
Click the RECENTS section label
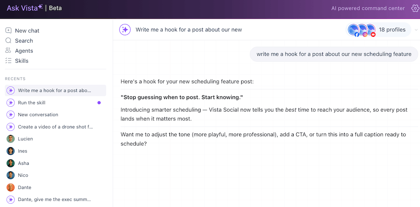(15, 79)
